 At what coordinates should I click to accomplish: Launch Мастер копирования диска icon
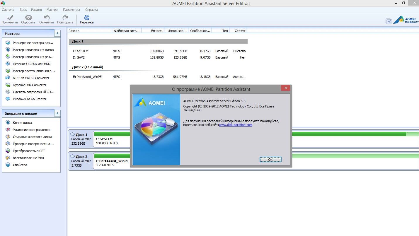click(8, 50)
